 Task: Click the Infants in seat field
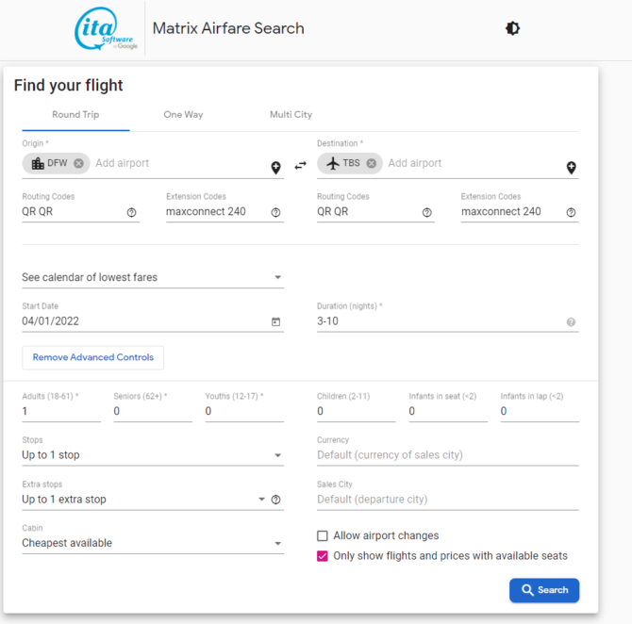coord(448,411)
